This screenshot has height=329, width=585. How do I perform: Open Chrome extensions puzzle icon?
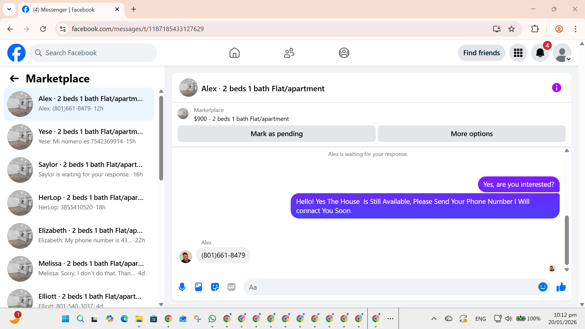535,29
